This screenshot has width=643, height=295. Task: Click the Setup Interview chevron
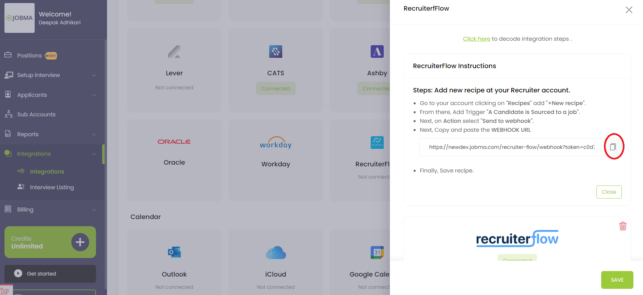[x=94, y=75]
